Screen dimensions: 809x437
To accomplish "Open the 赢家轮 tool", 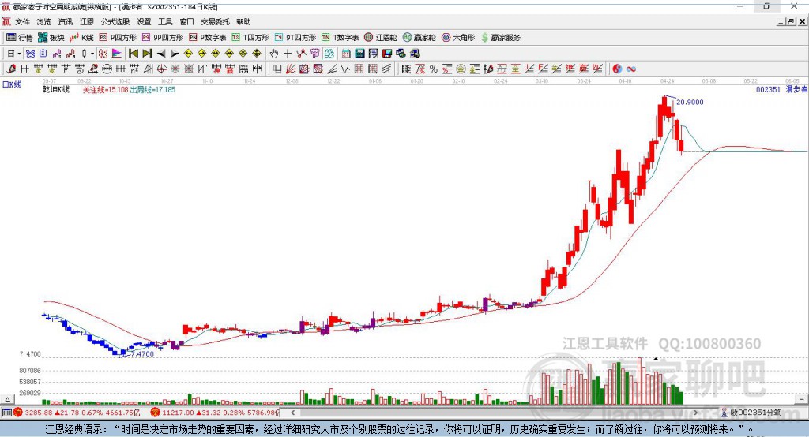I will [x=420, y=38].
